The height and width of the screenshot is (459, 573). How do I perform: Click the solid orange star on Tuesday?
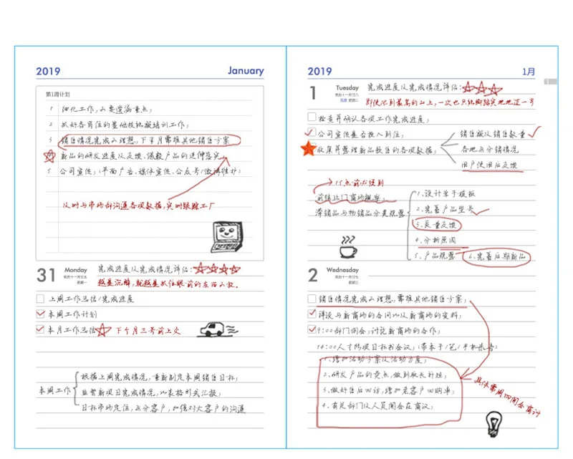click(x=309, y=149)
